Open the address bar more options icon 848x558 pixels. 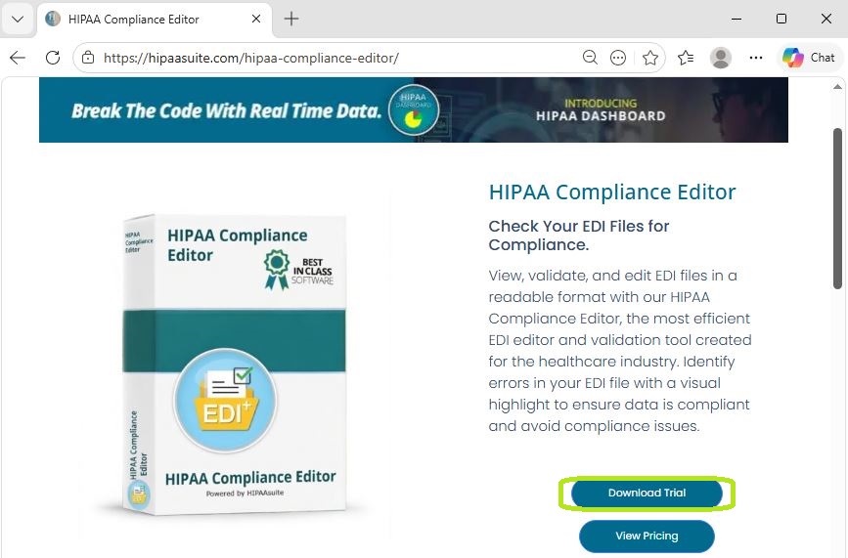(x=618, y=58)
